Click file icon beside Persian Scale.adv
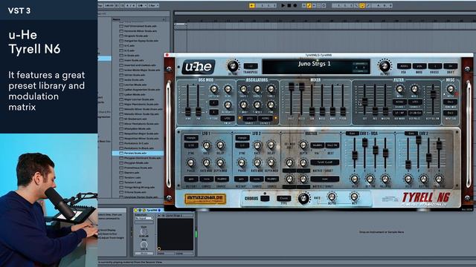476x267 pixels. point(121,154)
